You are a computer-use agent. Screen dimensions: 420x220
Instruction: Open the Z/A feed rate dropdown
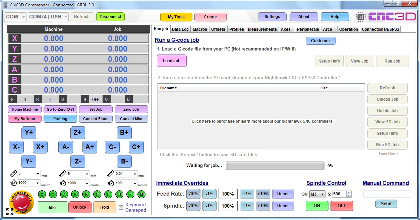[x=78, y=183]
